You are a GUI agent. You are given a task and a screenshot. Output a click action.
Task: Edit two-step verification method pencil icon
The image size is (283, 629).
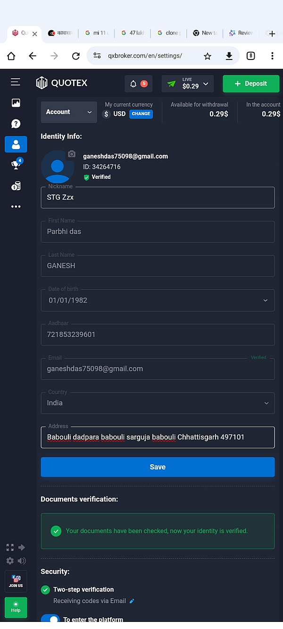pyautogui.click(x=132, y=601)
